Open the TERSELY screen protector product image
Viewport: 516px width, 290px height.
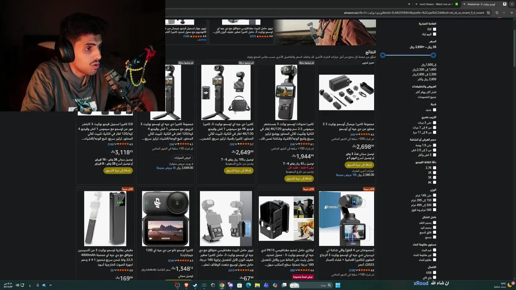(x=346, y=218)
